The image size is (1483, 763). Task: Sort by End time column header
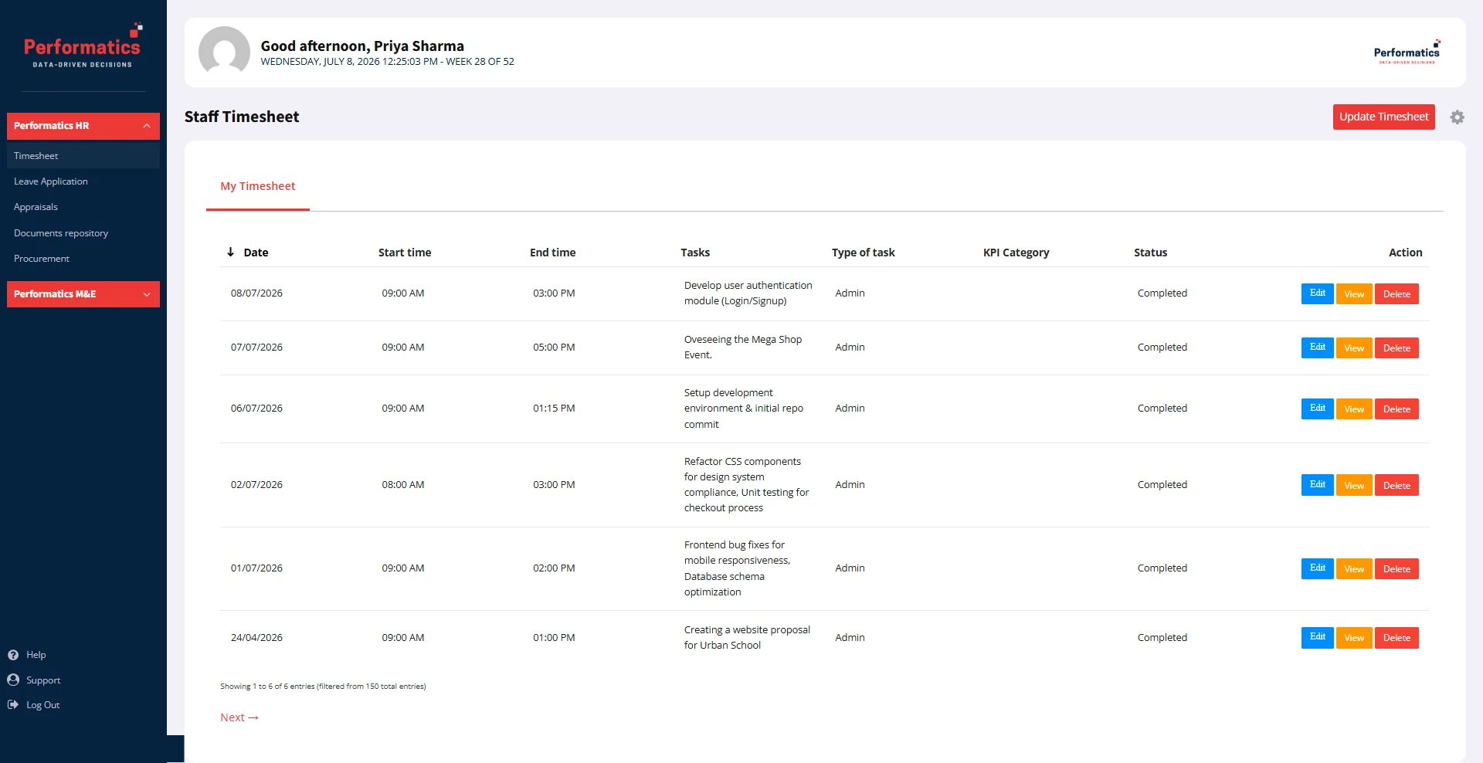pos(552,253)
